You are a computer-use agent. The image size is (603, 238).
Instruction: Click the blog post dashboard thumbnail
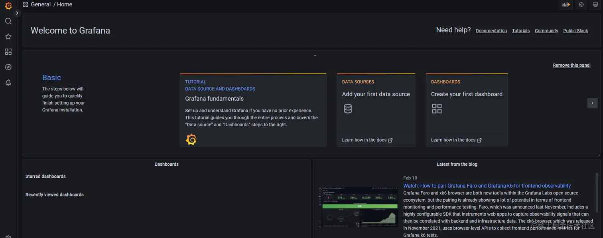[x=358, y=207]
